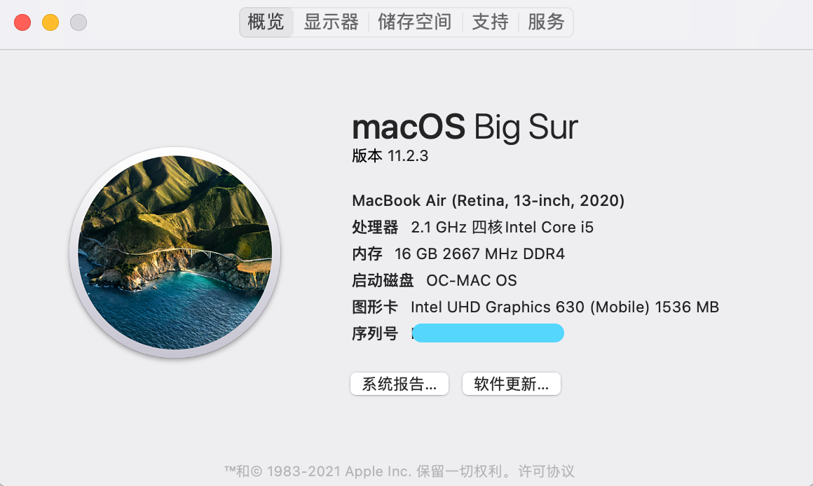Click the 内存 16 GB DDR4 line
This screenshot has height=486, width=813.
point(458,254)
